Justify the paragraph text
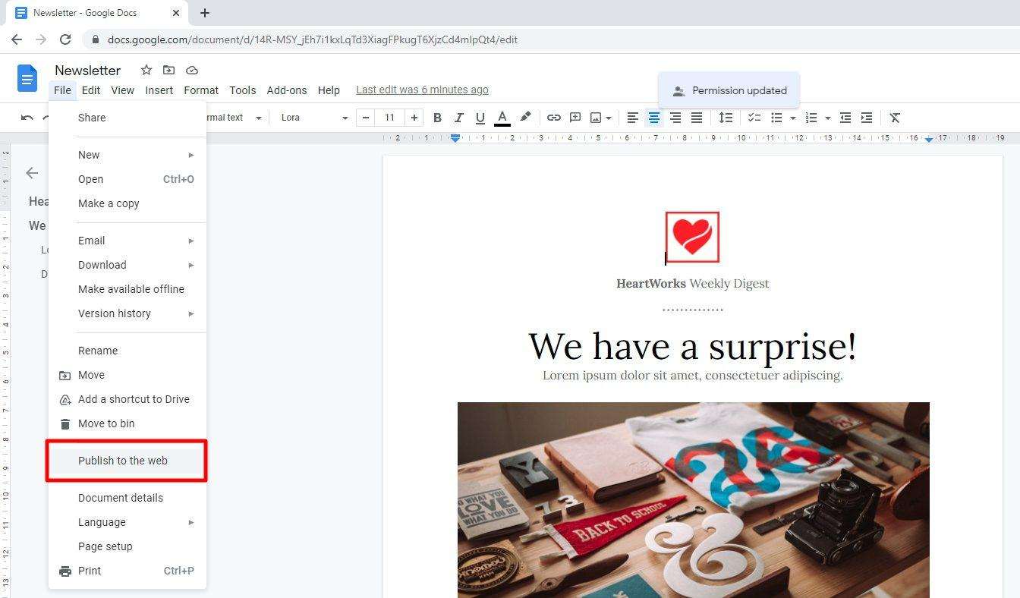This screenshot has height=598, width=1020. click(696, 118)
